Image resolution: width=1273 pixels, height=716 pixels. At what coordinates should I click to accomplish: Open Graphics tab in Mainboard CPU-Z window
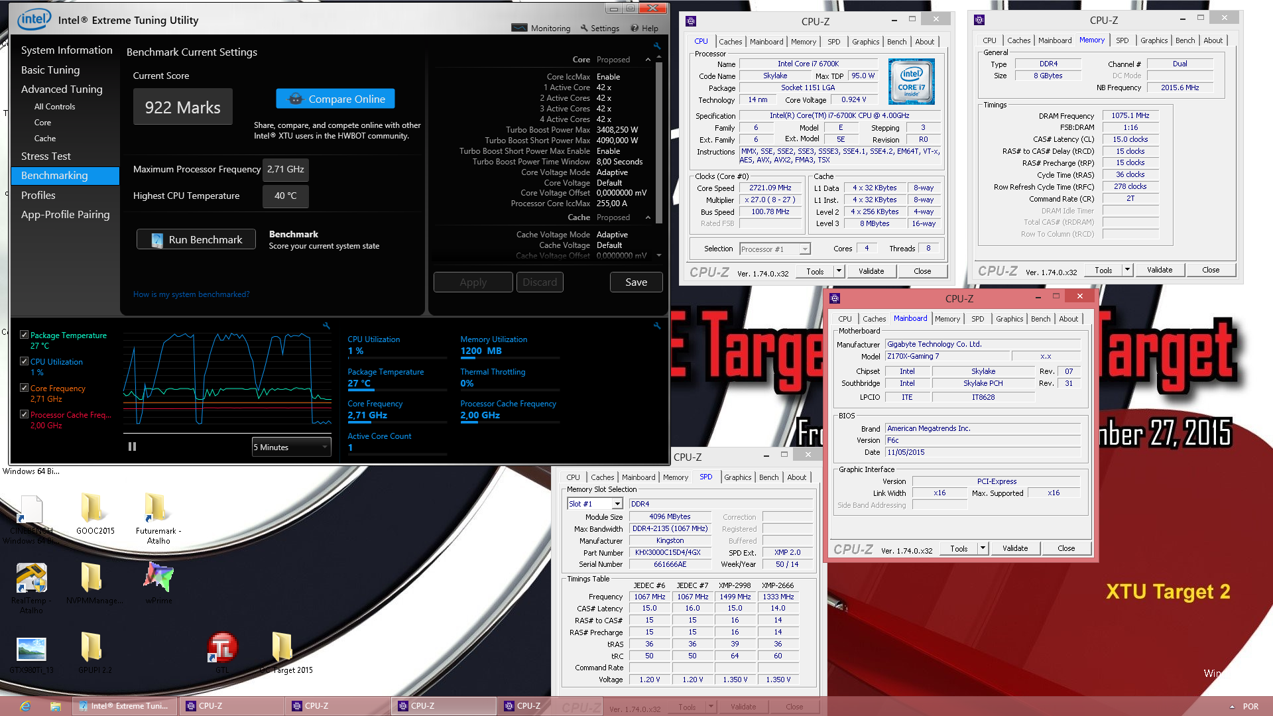point(1009,319)
